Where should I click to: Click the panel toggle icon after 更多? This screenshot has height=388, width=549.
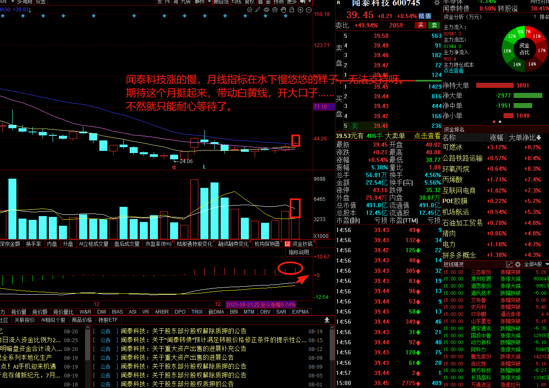coord(302,2)
